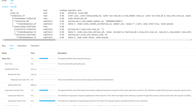
Task: Open the Basic tab
Action: click(x=4, y=46)
